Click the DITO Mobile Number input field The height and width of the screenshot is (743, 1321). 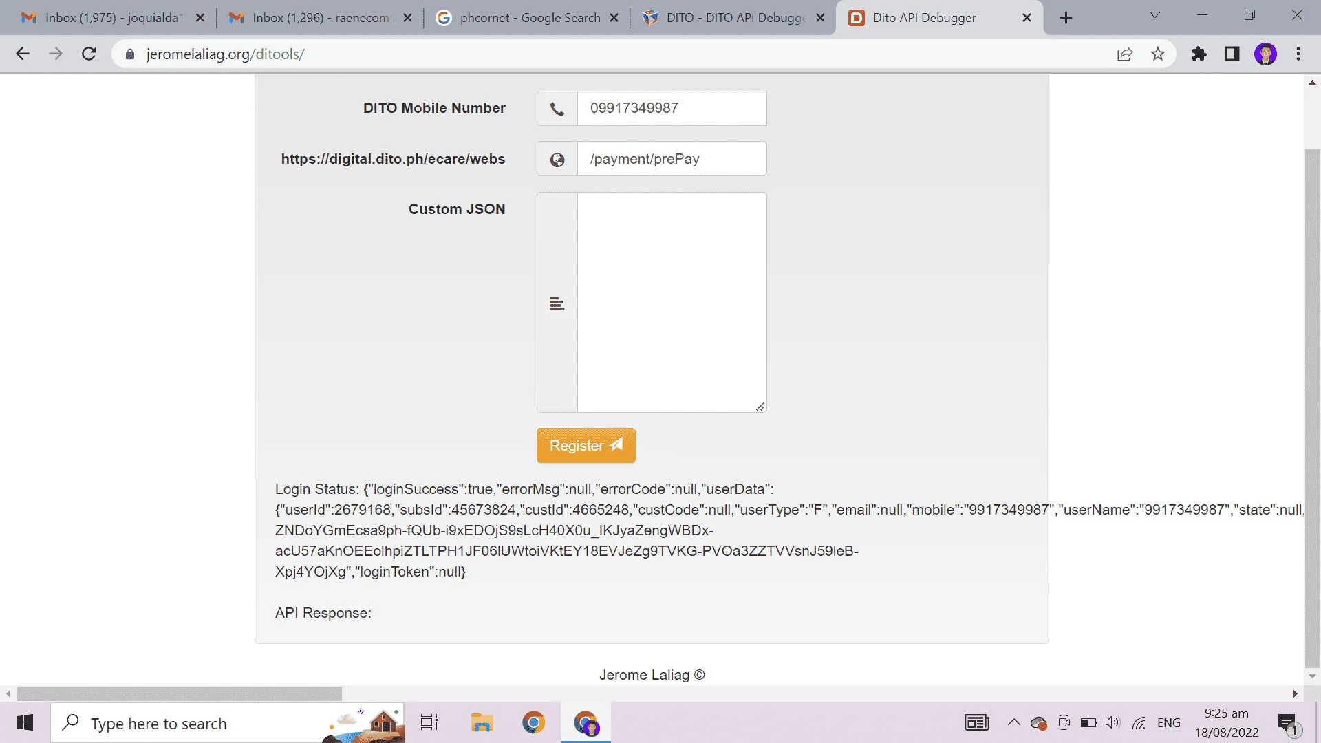672,109
